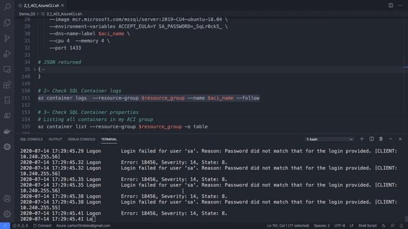Click the '# JSON returned' comment
Screen dimensions: 408x229
pos(59,62)
